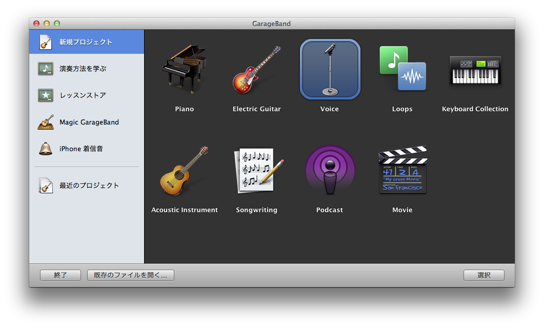Open the iPhone 着信音 section
The image size is (544, 328).
(x=86, y=149)
